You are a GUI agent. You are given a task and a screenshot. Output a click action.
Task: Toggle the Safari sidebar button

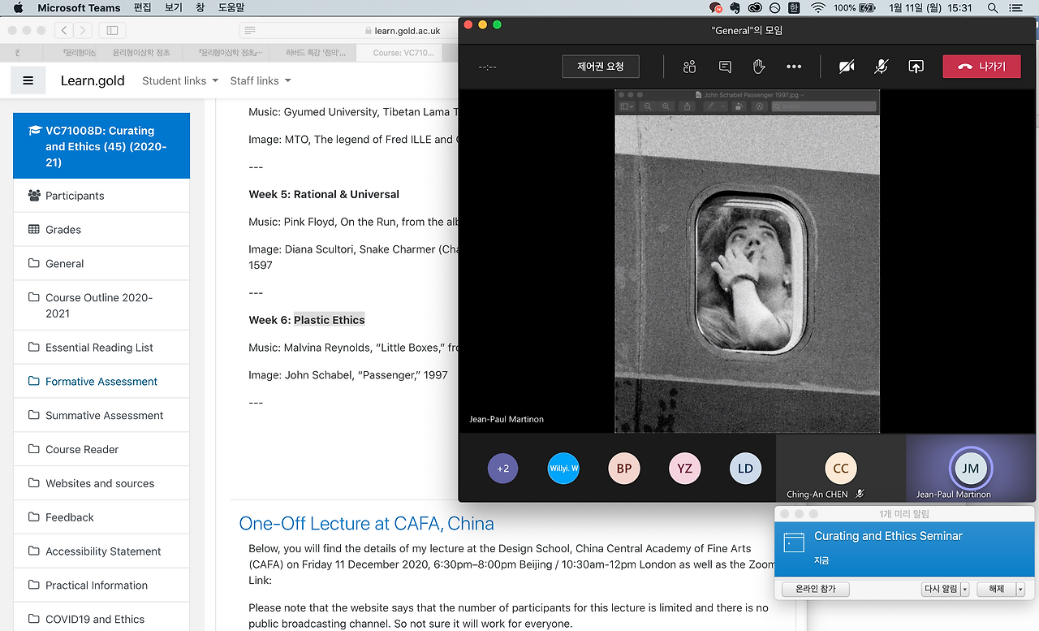coord(112,31)
